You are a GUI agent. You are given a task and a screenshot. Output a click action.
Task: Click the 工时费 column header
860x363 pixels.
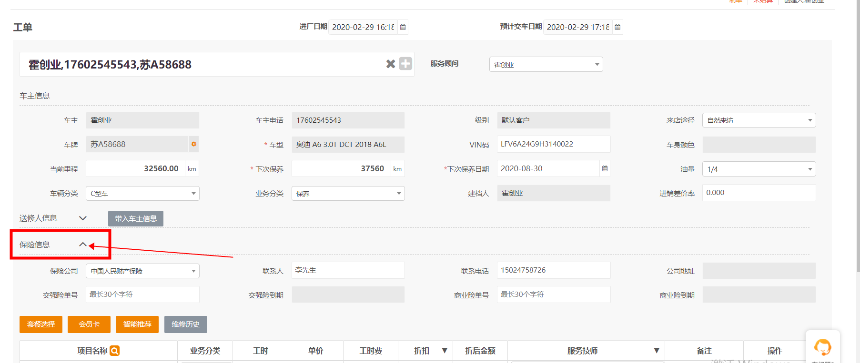(x=371, y=351)
